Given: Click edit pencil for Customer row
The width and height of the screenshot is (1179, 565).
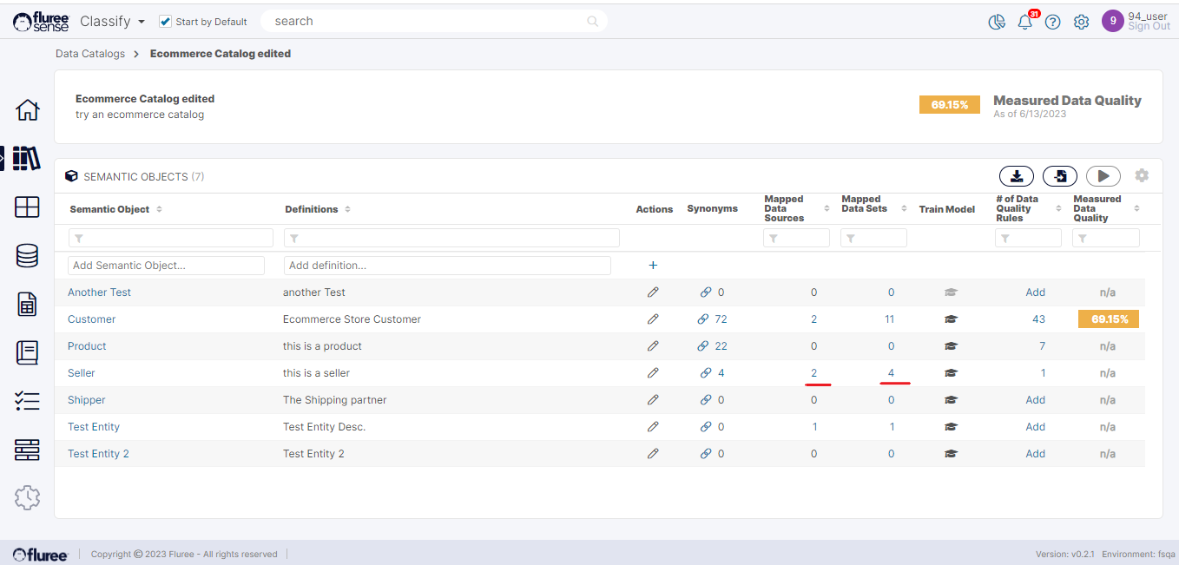Looking at the screenshot, I should (653, 319).
